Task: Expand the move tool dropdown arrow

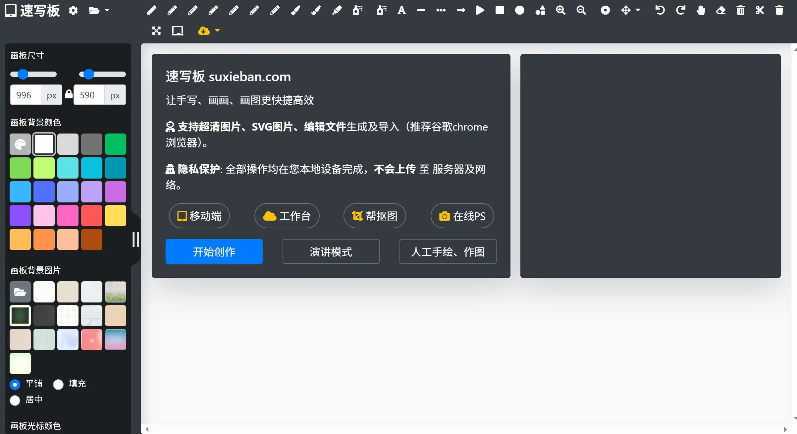Action: pos(638,10)
